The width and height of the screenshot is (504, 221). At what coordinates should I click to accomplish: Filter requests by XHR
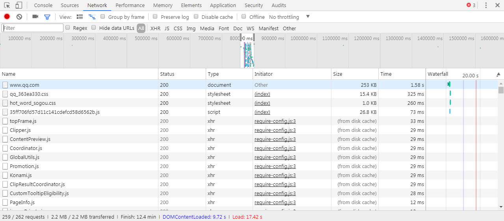click(156, 28)
